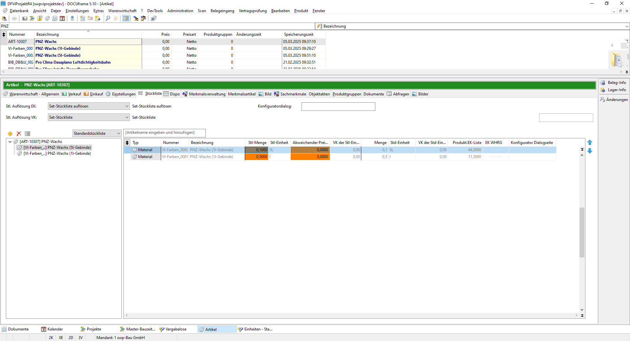This screenshot has width=630, height=341.
Task: Click the tag shortcut link toolbar icon
Action: (154, 18)
